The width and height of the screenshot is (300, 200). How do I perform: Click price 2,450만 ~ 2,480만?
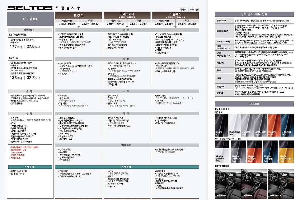pos(164,24)
